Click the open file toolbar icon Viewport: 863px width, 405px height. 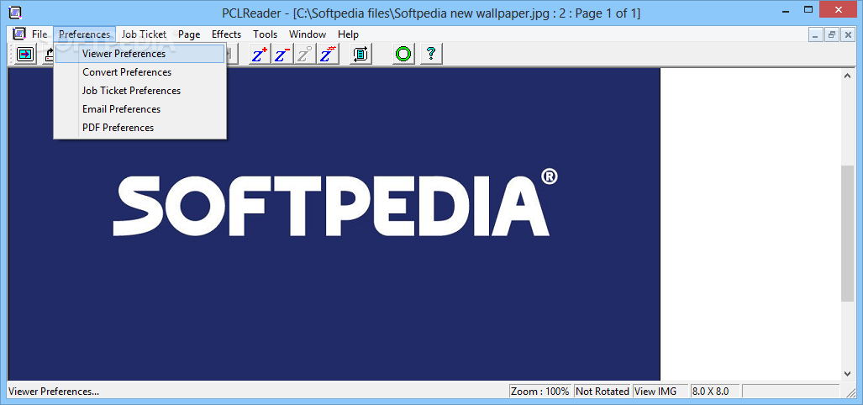pyautogui.click(x=24, y=54)
